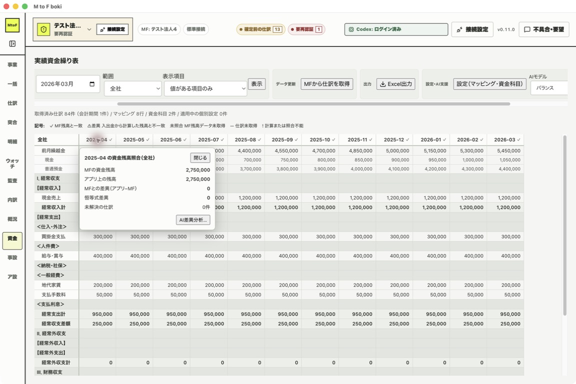Open the AIモデル バランス dropdown
Image resolution: width=576 pixels, height=384 pixels.
(x=549, y=88)
